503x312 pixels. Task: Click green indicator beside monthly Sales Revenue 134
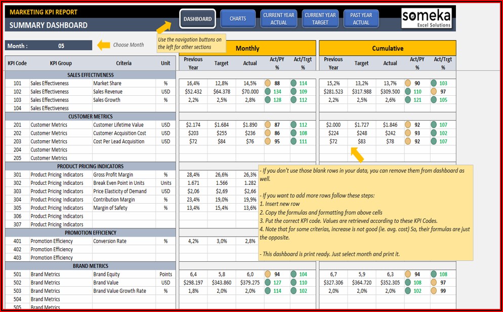(x=268, y=92)
